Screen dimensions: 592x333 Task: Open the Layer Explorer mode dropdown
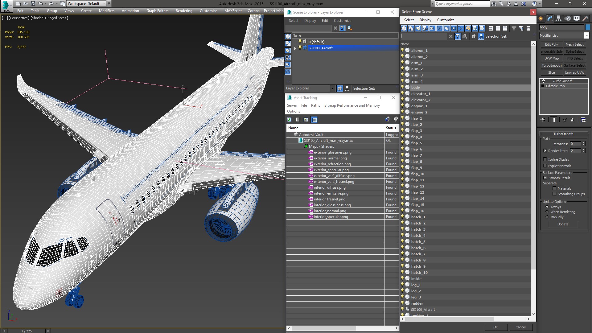[332, 88]
